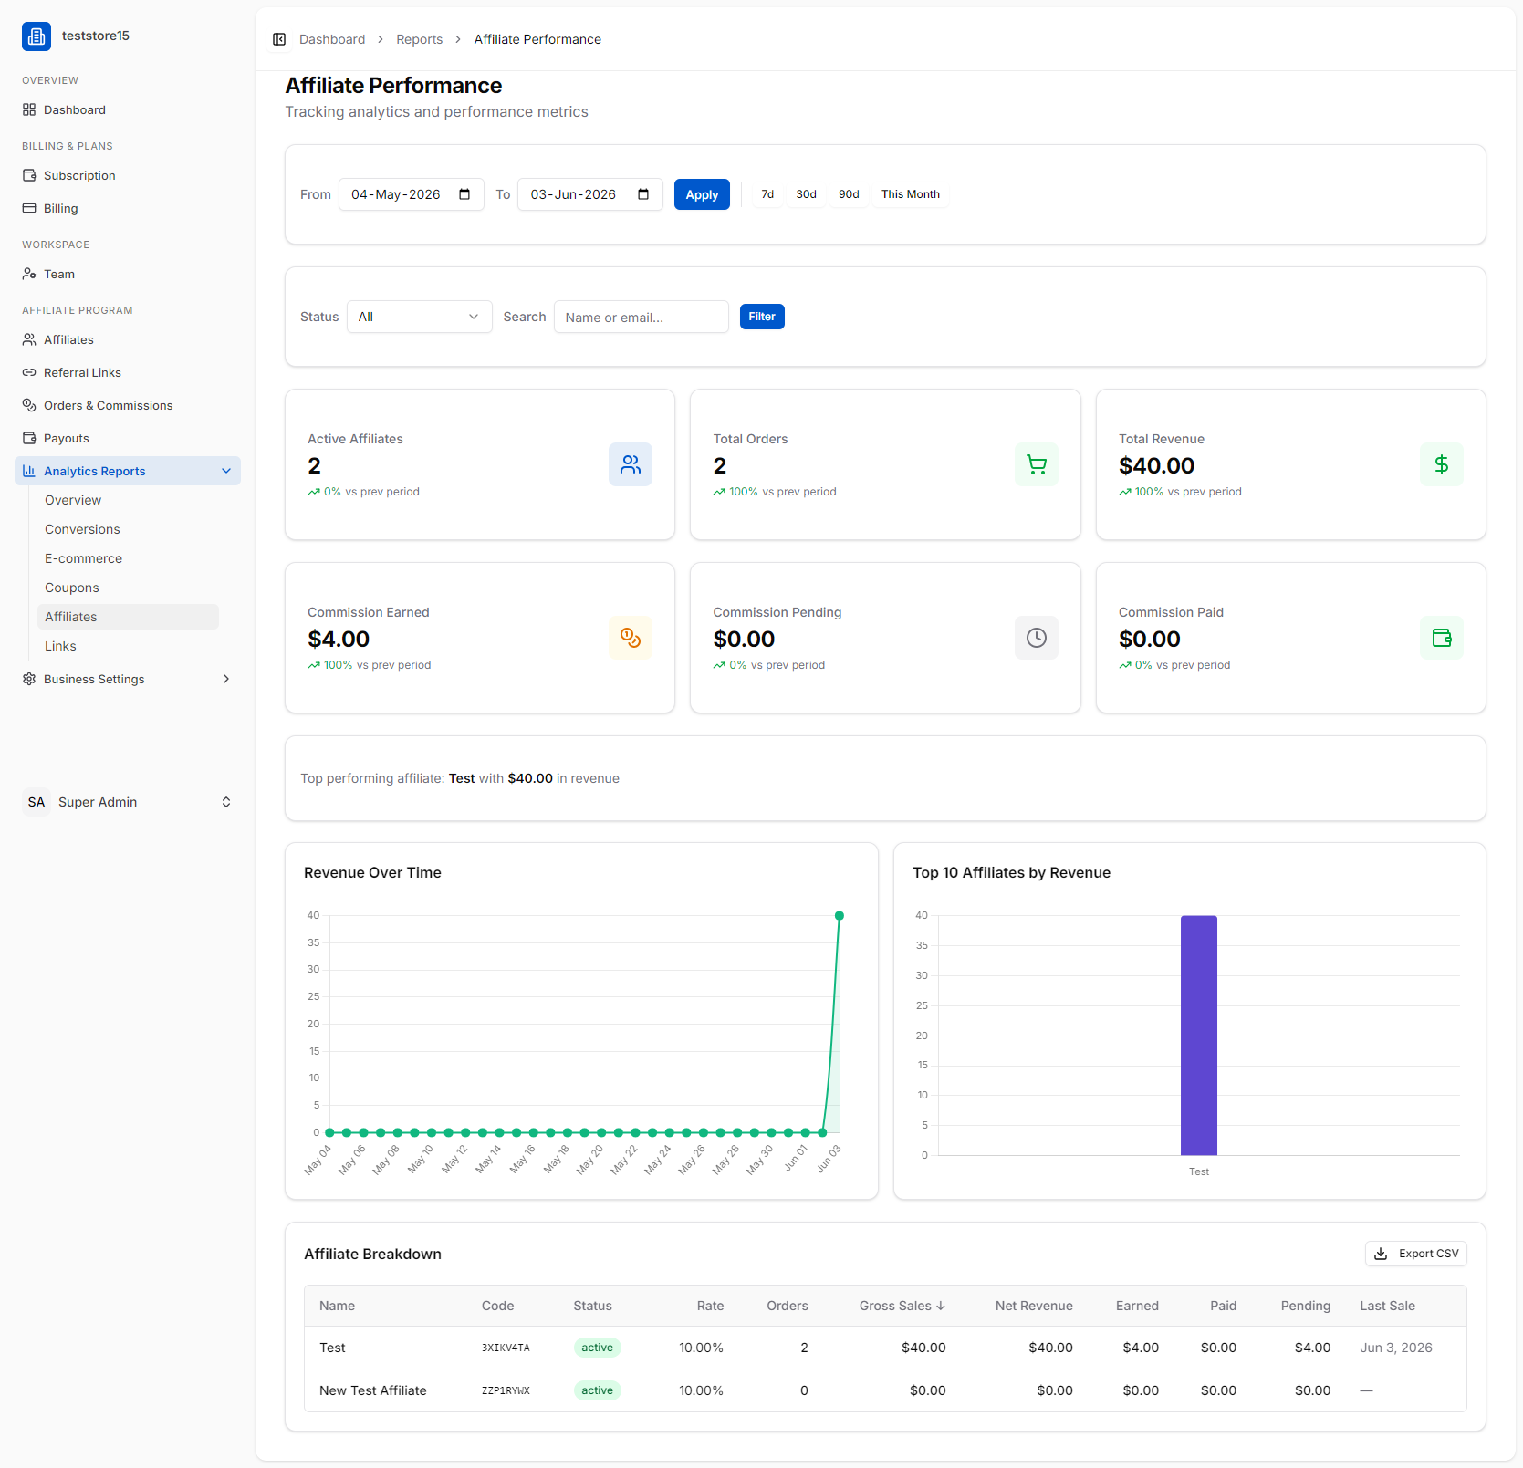Apply the selected date range
The image size is (1523, 1468).
[x=702, y=194]
